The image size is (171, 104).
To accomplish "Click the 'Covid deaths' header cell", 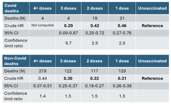I will coord(16,8).
